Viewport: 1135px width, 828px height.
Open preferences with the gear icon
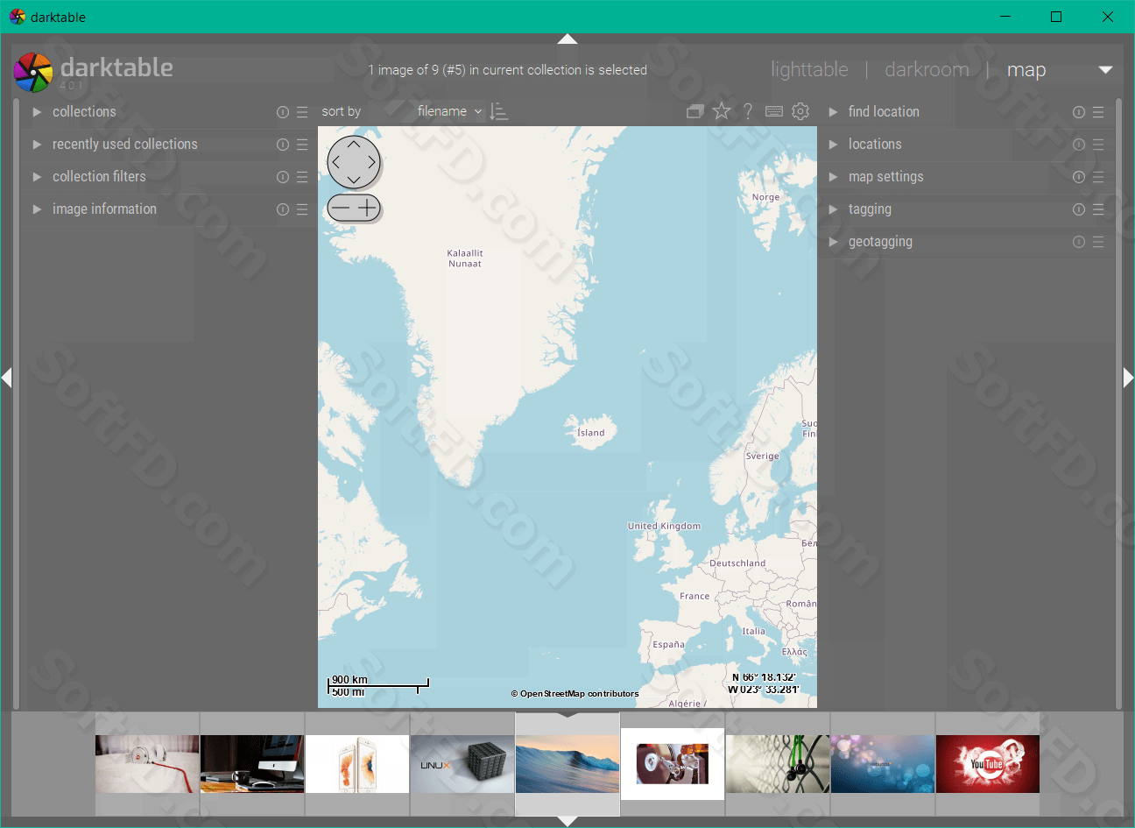pos(800,111)
